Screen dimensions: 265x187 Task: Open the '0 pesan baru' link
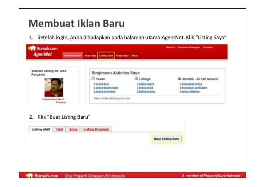click(101, 84)
